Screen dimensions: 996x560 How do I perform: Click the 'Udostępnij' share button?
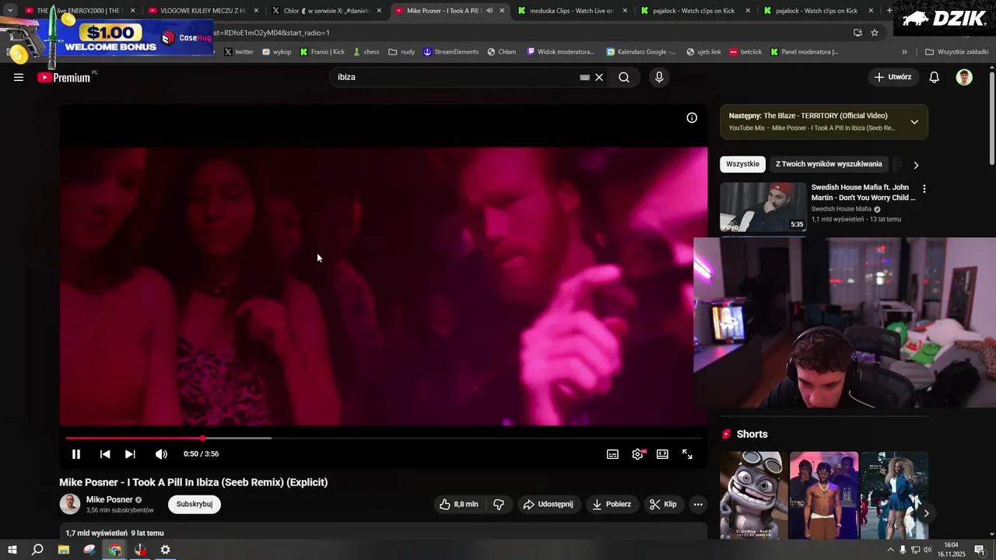coord(549,504)
